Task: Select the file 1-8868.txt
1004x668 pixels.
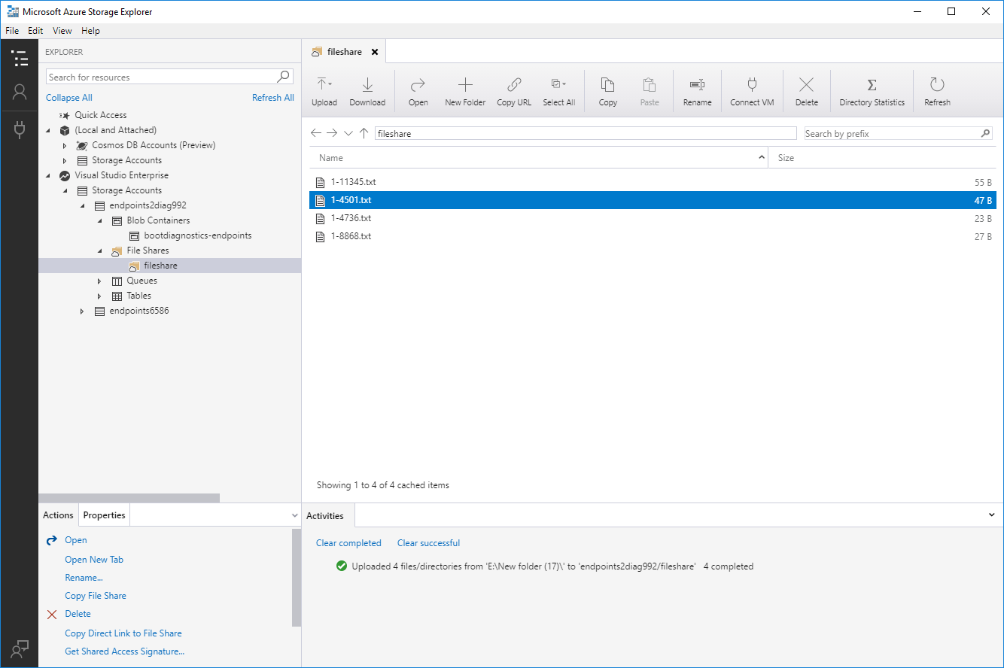Action: pyautogui.click(x=653, y=236)
